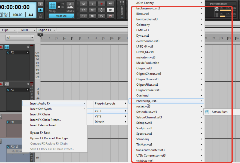Toggle the DIM solo button
The height and width of the screenshot is (163, 240).
(92, 16)
